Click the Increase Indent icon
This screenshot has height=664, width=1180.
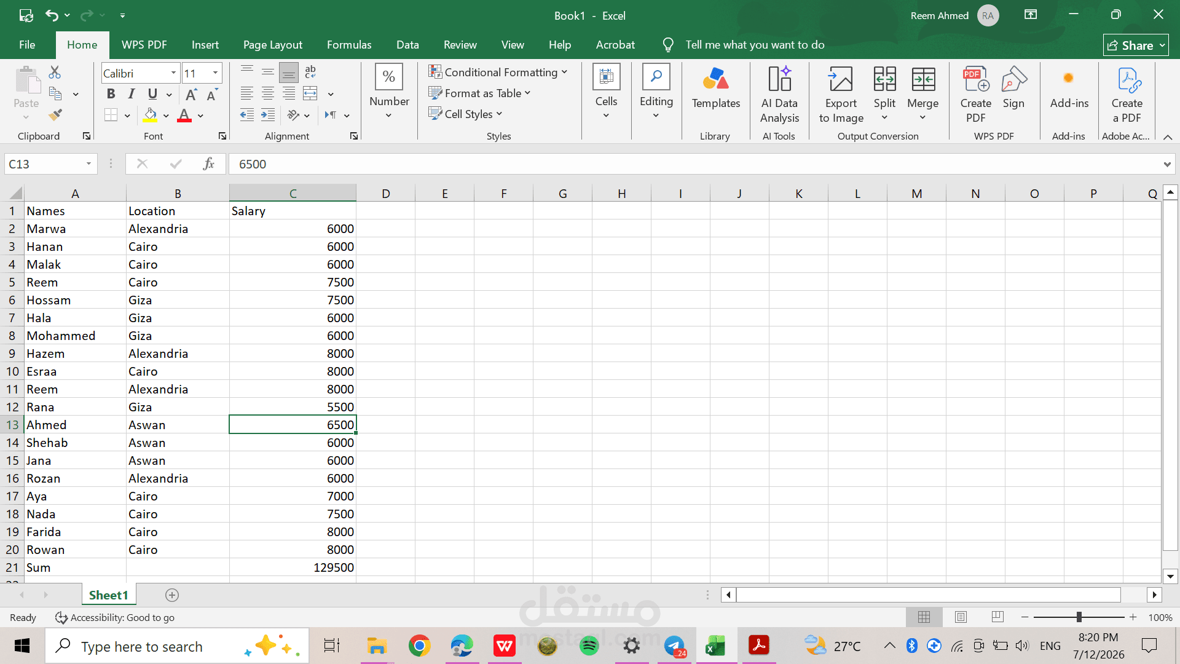point(268,115)
